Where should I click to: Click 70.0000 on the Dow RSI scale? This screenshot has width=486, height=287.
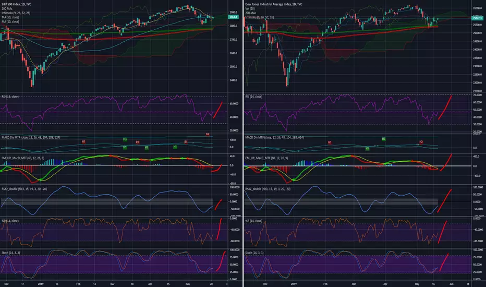477,95
